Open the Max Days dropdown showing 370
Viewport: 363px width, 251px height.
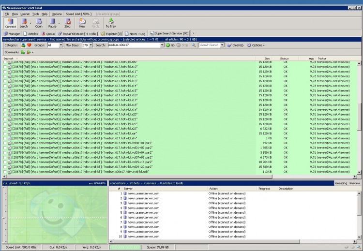(x=91, y=45)
